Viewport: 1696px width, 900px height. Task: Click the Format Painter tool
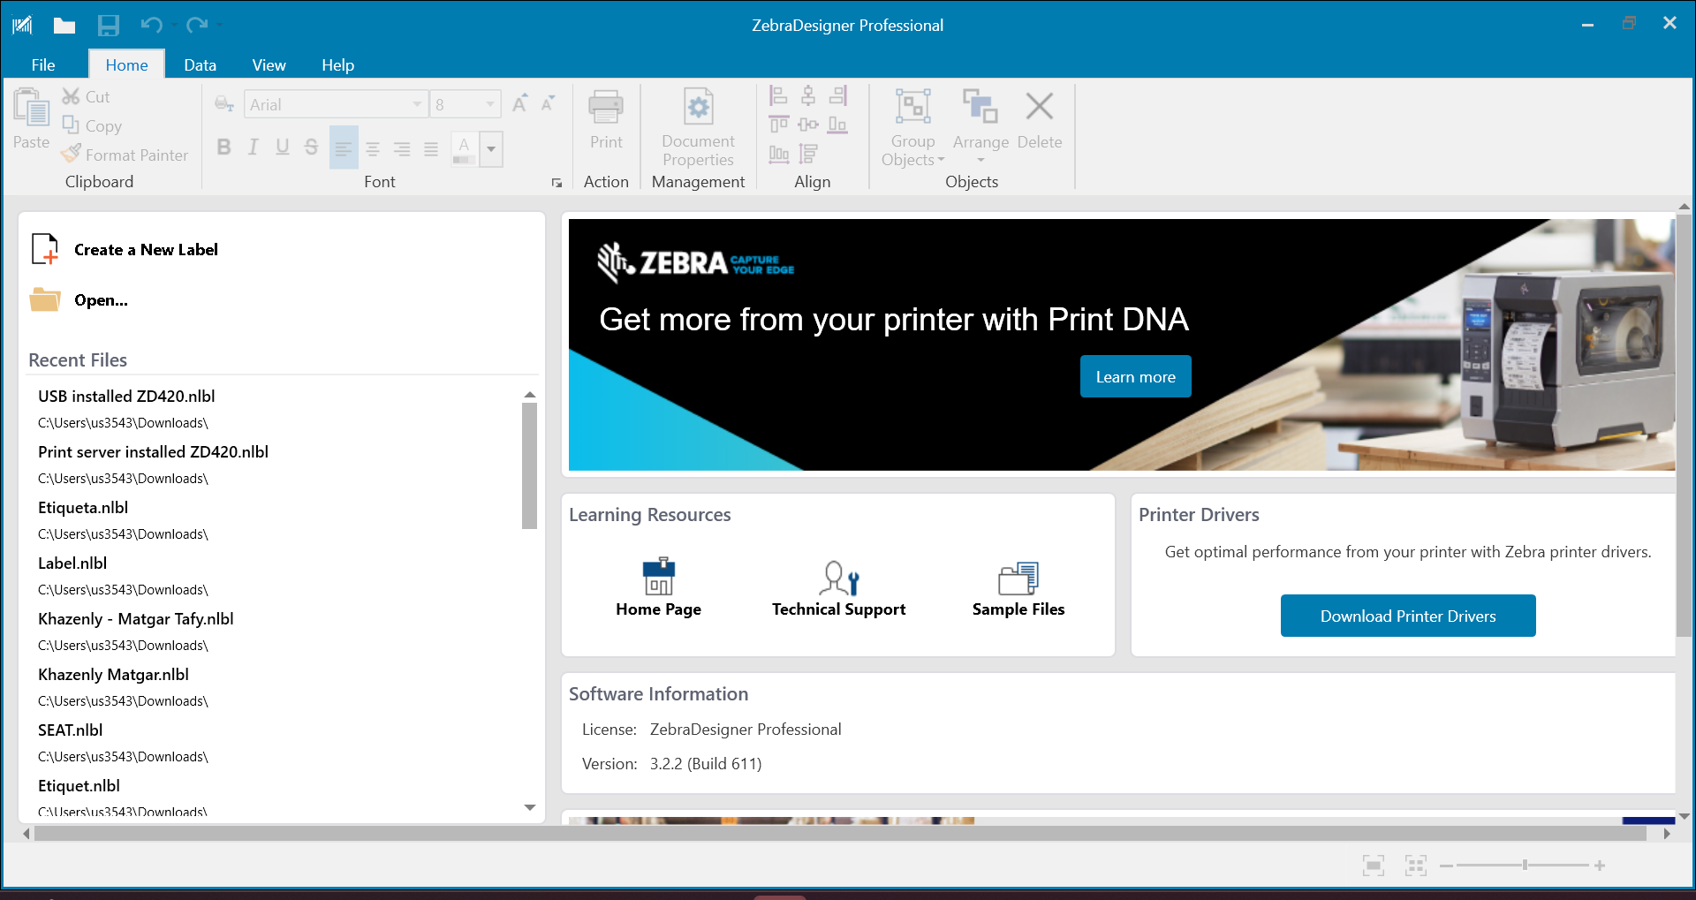tap(125, 155)
